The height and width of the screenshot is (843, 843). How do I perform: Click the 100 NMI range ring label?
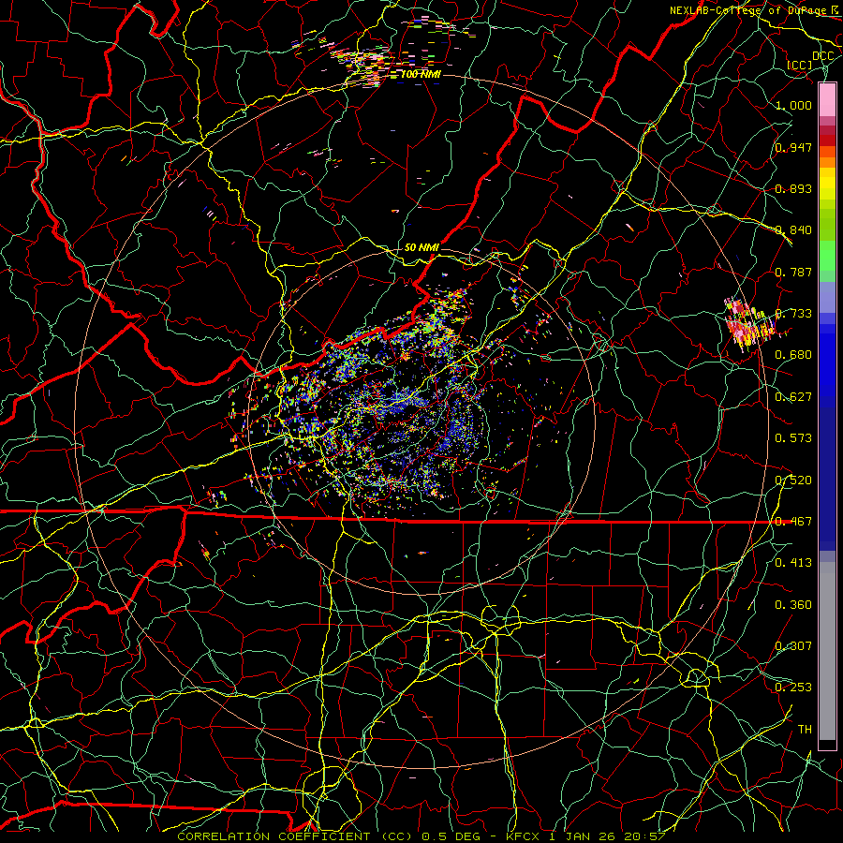point(421,74)
